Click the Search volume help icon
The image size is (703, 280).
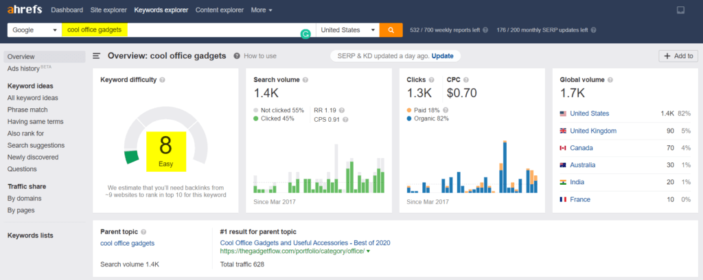click(x=306, y=80)
